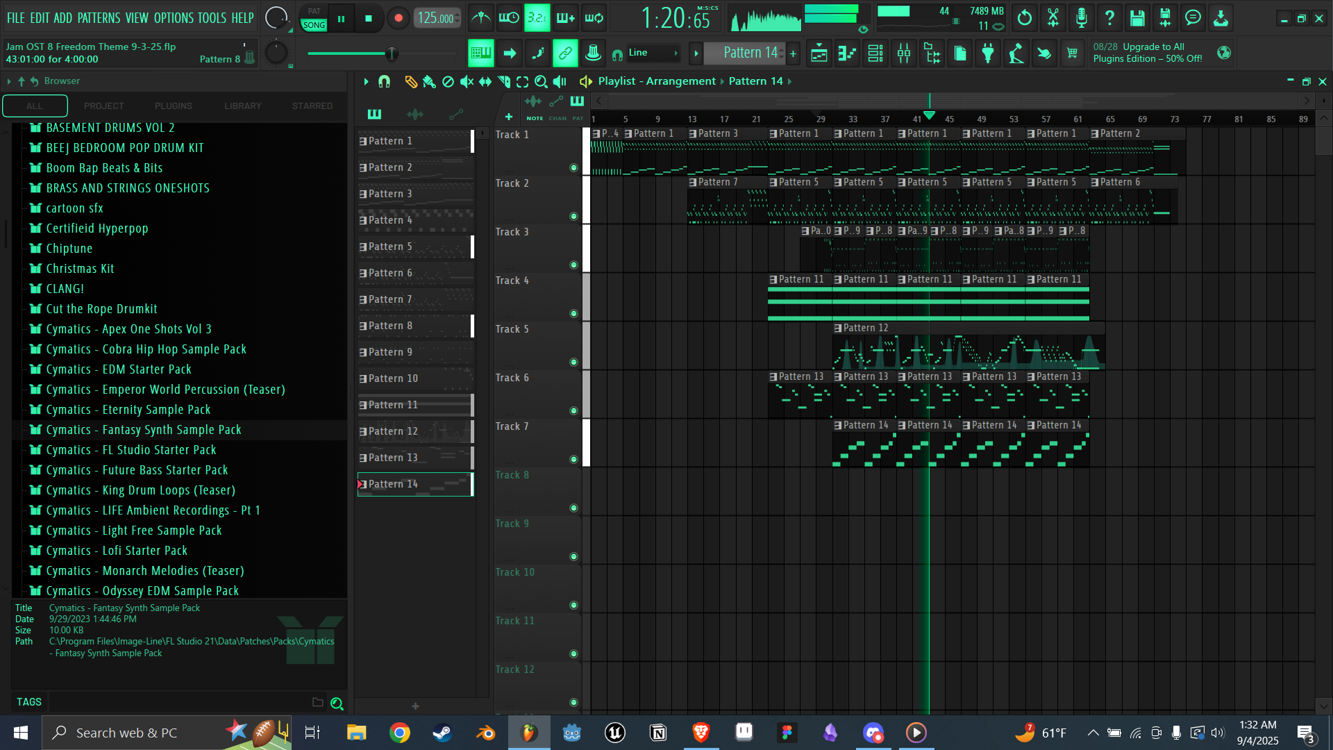Open the Channel rack view icon
The image size is (1333, 750).
click(x=875, y=53)
